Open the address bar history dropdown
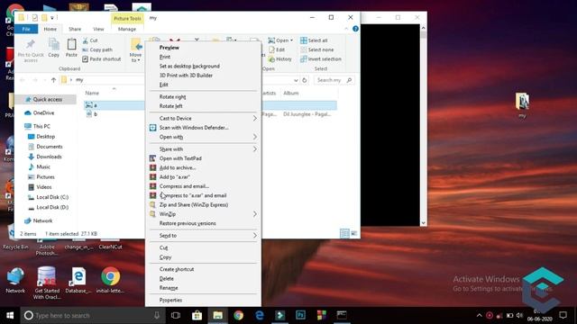Image resolution: width=577 pixels, height=324 pixels. [x=296, y=80]
